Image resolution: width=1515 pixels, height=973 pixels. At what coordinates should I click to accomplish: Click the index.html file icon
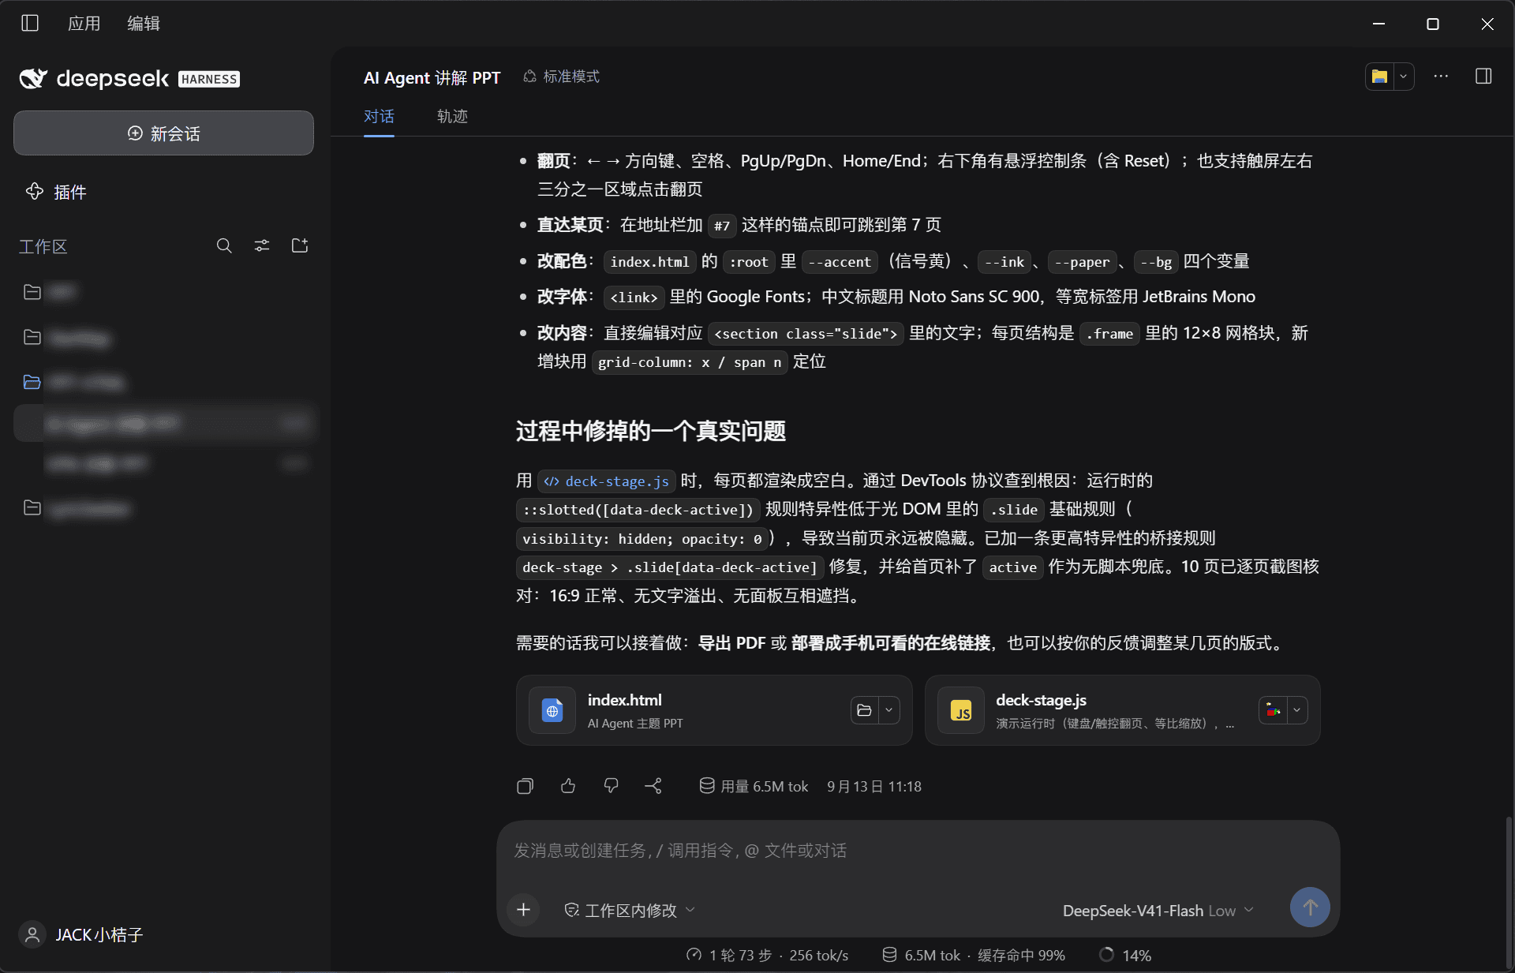pos(552,711)
